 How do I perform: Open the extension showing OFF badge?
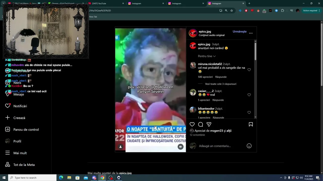point(264,11)
